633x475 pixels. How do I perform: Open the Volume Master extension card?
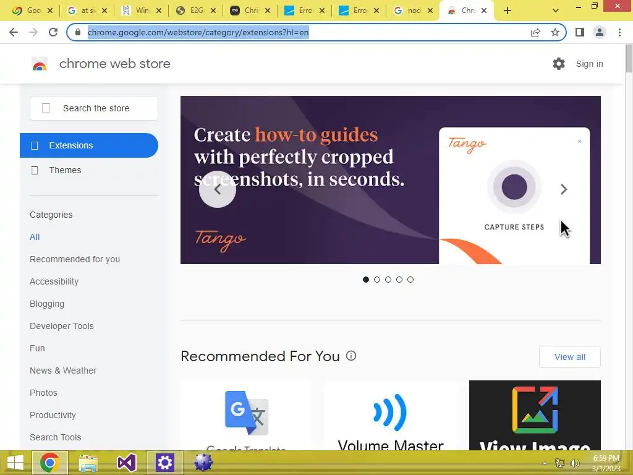tap(391, 415)
